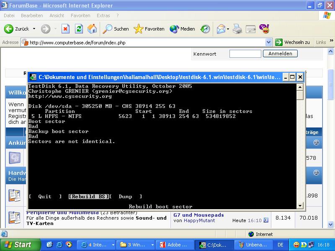Expand the Mail dropdown arrow
The width and height of the screenshot is (335, 251).
[228, 29]
